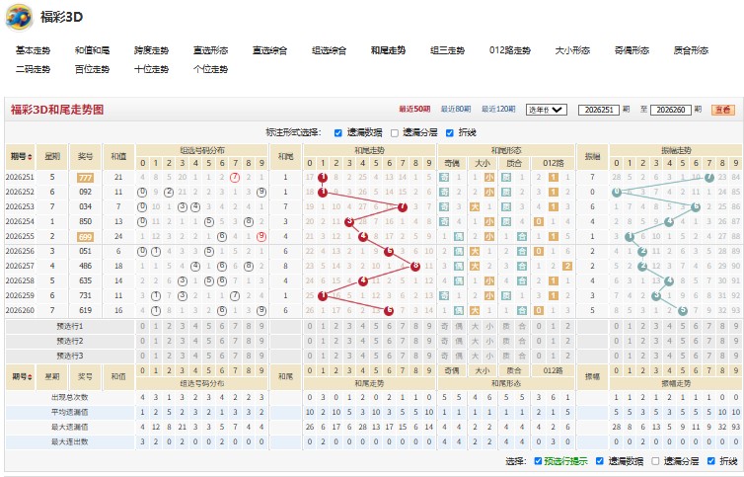
Task: Click the 最大遗漏值 row label
Action: (70, 427)
